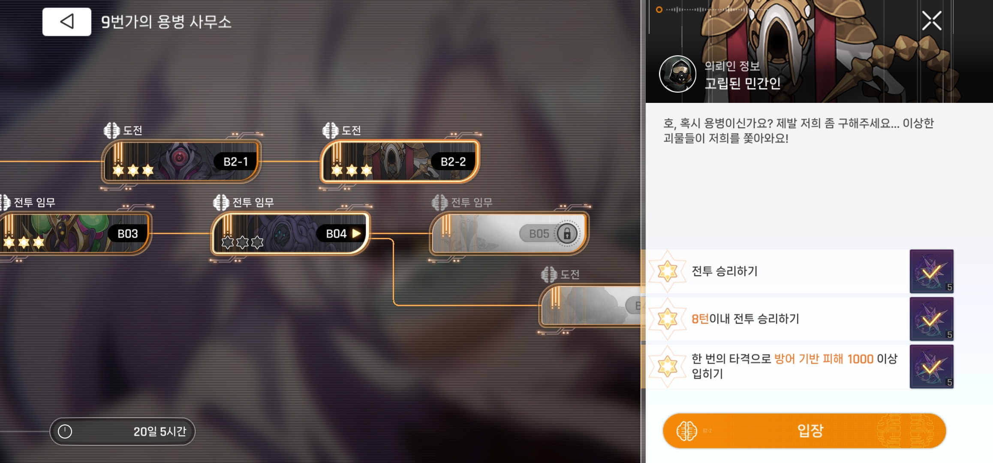
Task: Click the checked reward for 전투 승리하기
Action: point(932,271)
